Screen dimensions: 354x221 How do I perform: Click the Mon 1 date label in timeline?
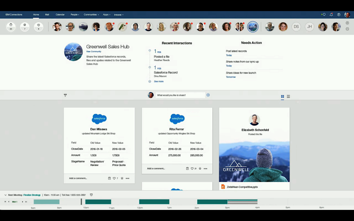(15, 202)
